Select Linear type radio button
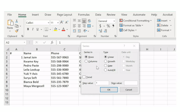The image size is (180, 112). [x=106, y=57]
